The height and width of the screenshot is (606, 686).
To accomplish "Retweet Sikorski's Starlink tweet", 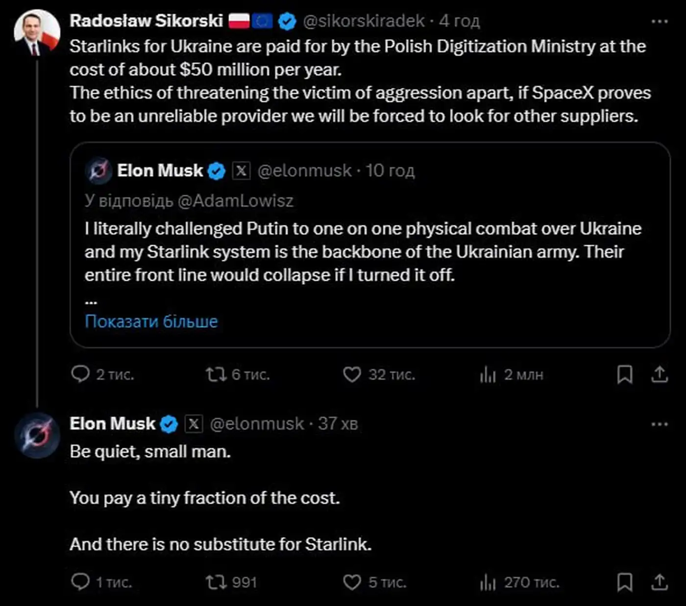I will [216, 375].
